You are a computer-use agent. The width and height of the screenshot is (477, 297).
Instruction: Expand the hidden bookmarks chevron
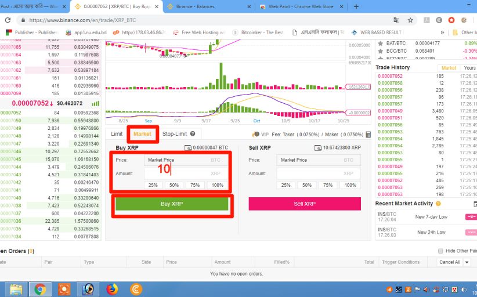(x=443, y=32)
